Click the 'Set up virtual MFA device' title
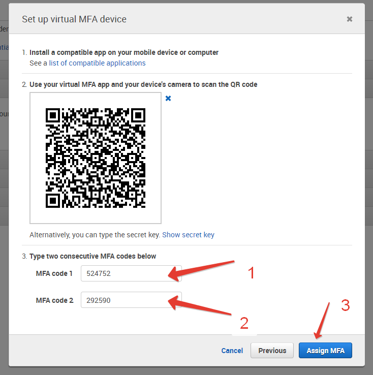Image resolution: width=373 pixels, height=375 pixels. point(74,19)
